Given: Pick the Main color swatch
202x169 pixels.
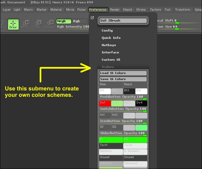Looking at the screenshot, I should click(x=111, y=85).
